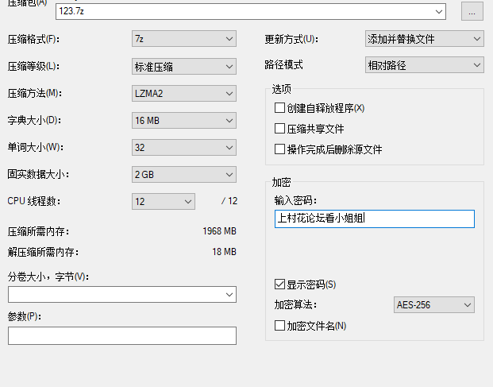493x387 pixels.
Task: Click inside the password input field
Action: click(x=373, y=219)
